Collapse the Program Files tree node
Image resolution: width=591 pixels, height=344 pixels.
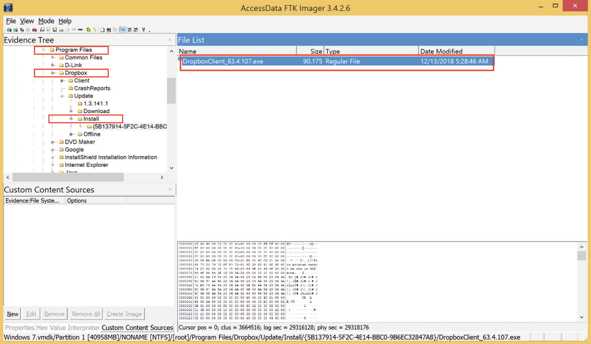[x=43, y=50]
